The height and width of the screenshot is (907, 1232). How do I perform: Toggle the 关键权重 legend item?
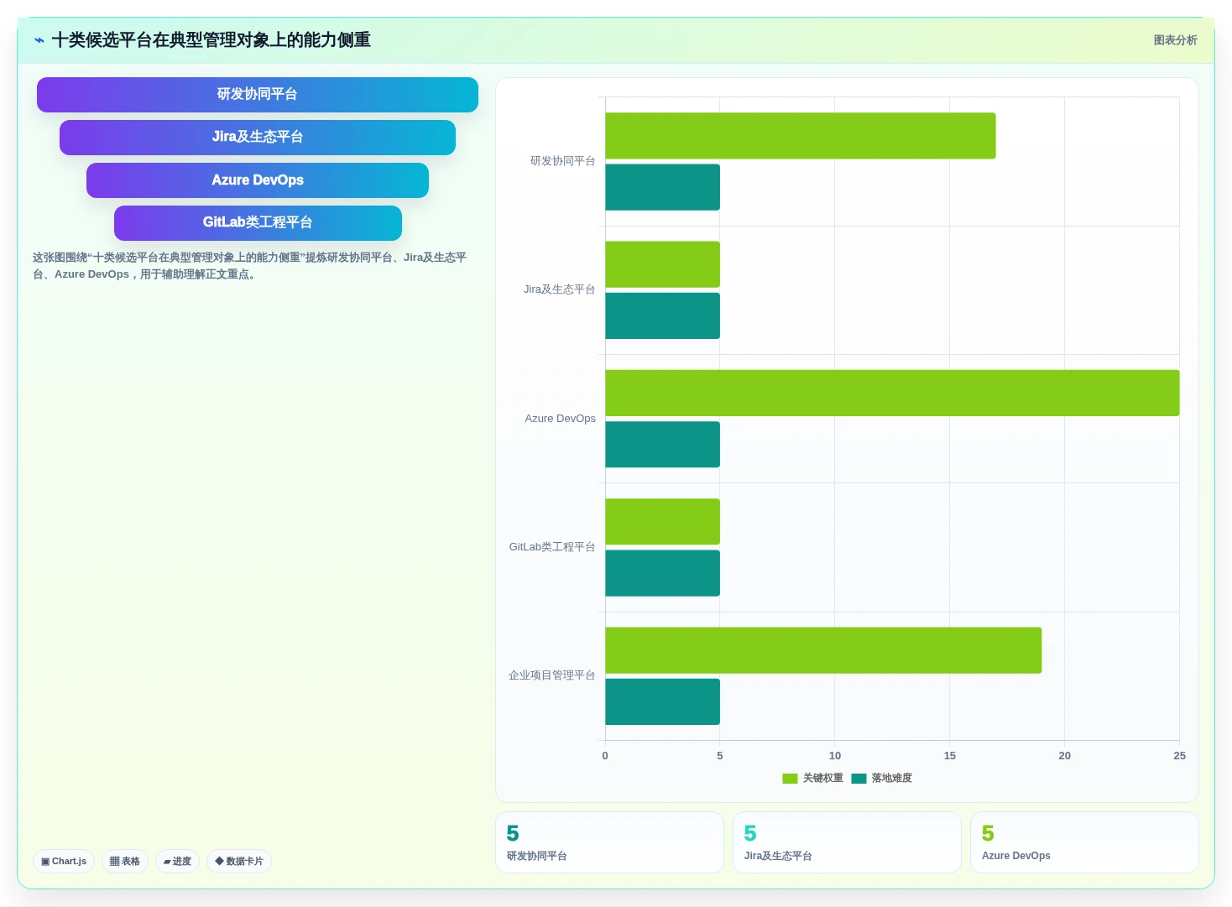[812, 778]
